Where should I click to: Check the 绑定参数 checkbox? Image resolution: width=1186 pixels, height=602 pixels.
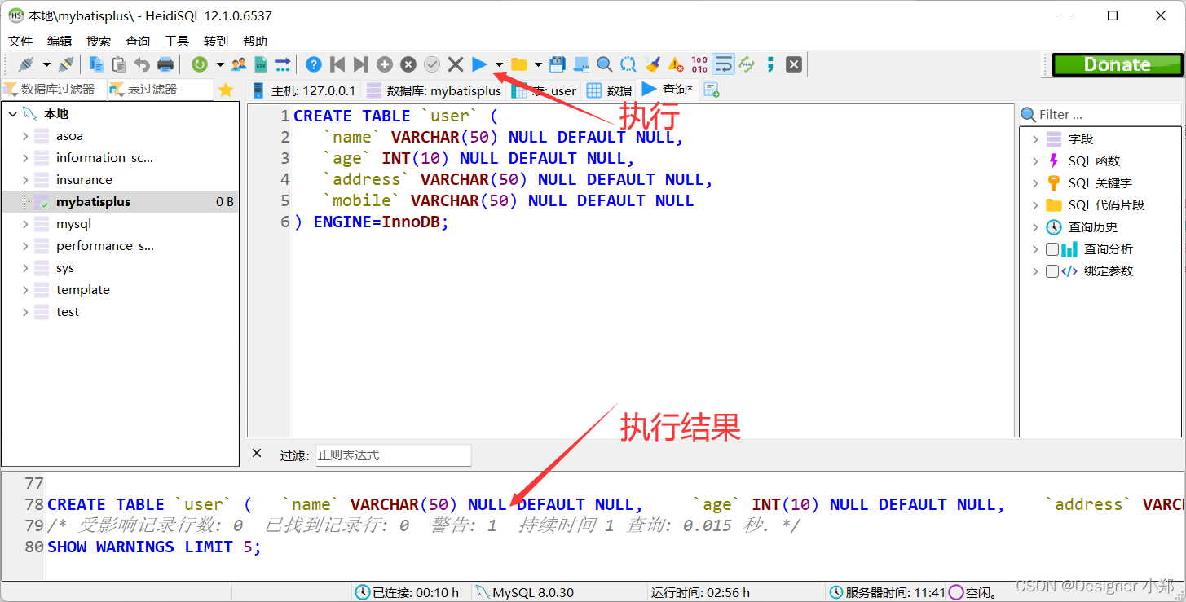1052,271
